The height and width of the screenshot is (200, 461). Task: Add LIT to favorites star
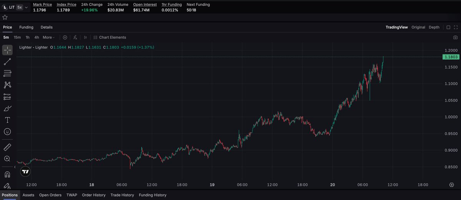pyautogui.click(x=5, y=17)
